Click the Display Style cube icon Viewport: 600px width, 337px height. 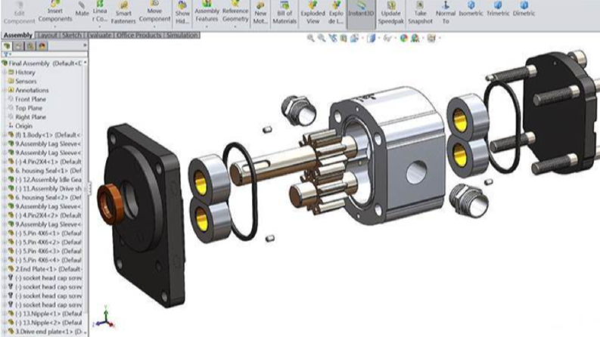[x=371, y=38]
